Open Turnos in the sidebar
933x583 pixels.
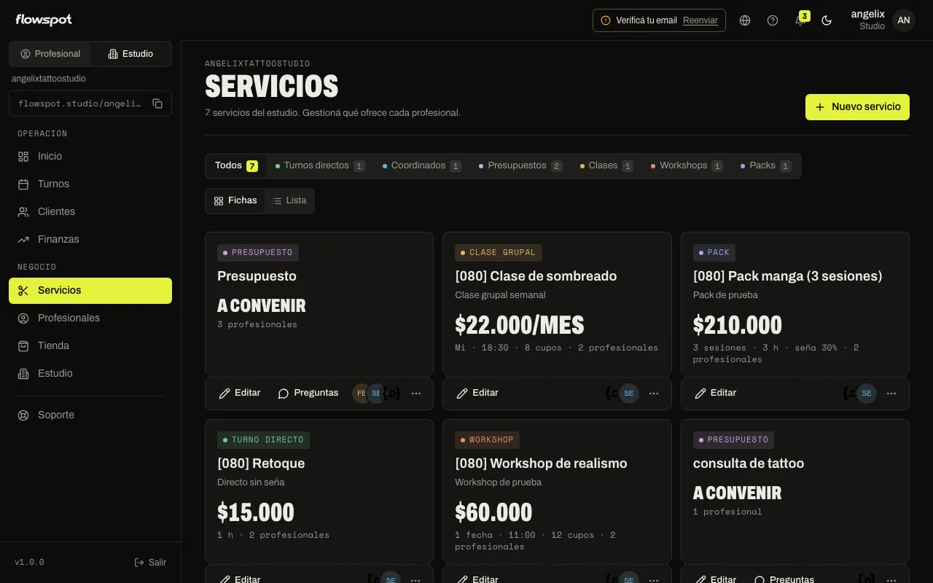(90, 184)
